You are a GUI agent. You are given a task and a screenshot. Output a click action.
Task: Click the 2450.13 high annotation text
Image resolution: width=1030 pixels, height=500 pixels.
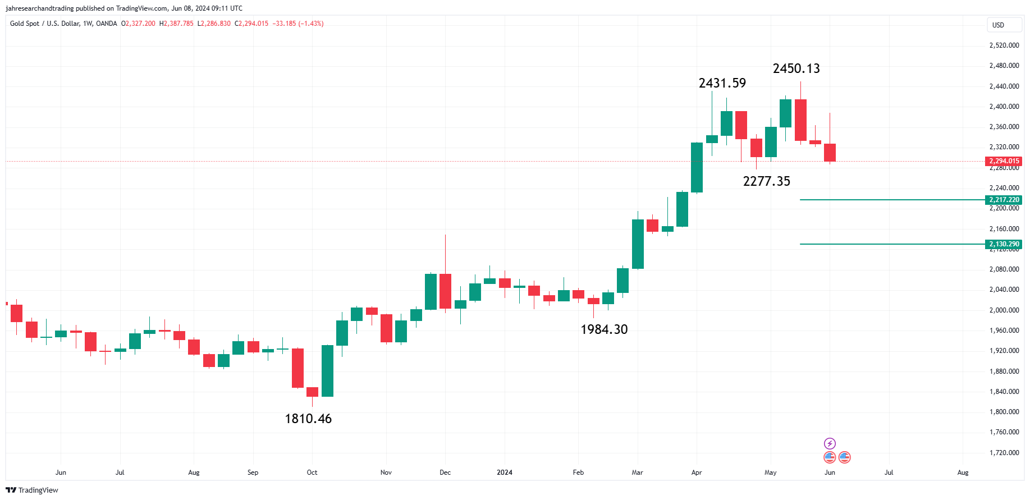click(796, 68)
